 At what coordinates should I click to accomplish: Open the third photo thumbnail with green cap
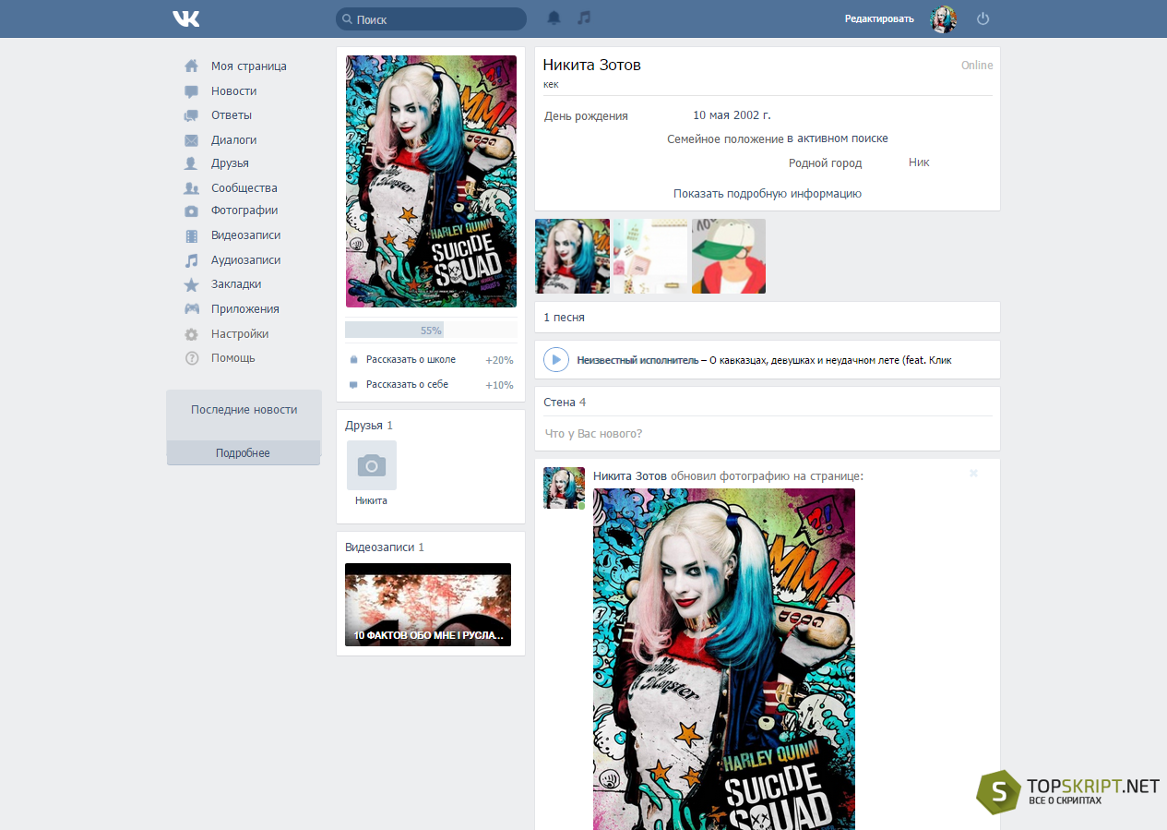[x=729, y=256]
